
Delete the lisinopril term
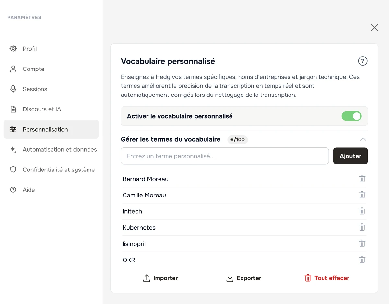coord(362,244)
